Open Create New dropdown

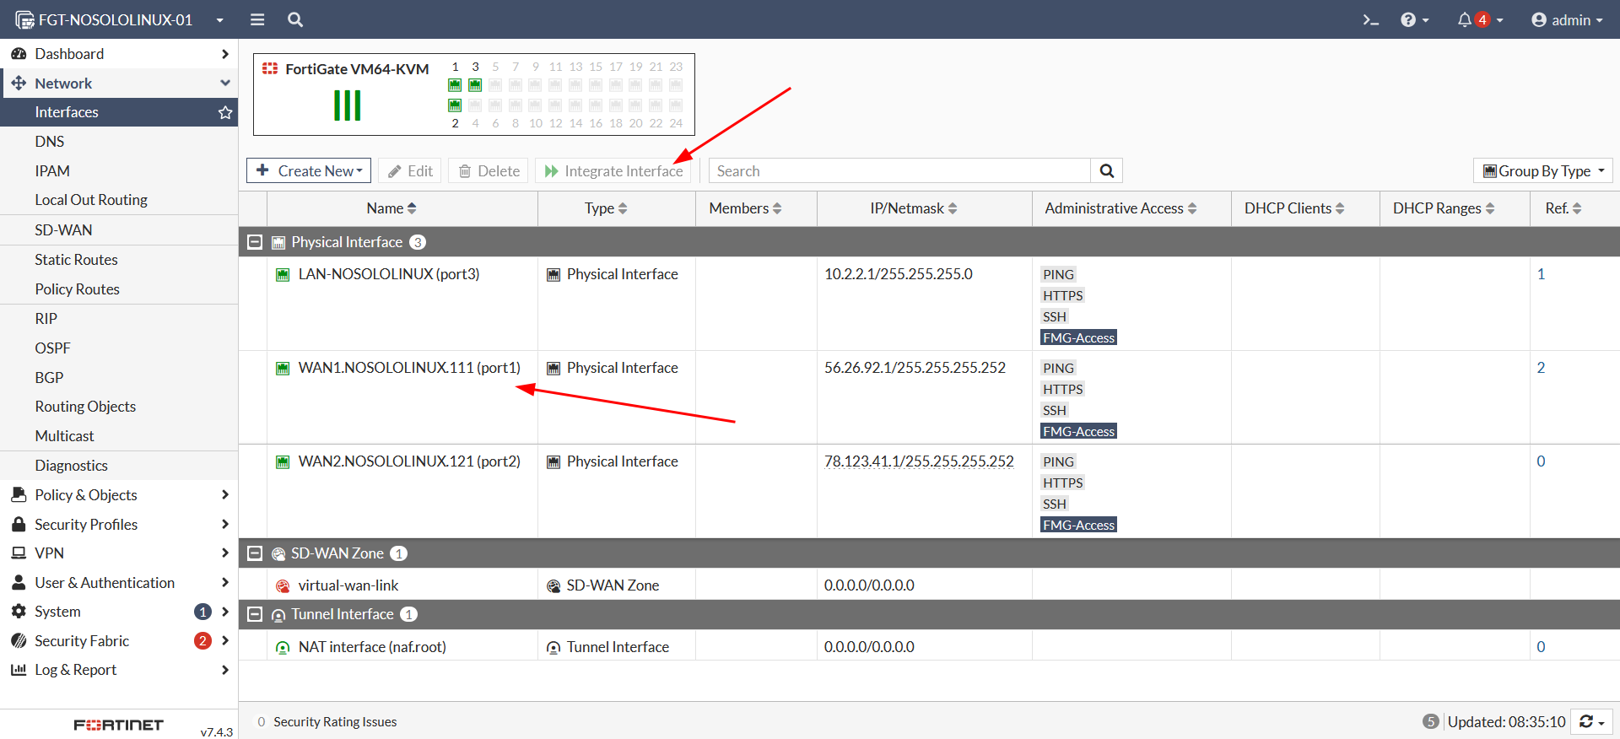click(309, 170)
